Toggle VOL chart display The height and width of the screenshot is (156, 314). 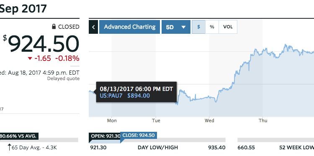[228, 27]
